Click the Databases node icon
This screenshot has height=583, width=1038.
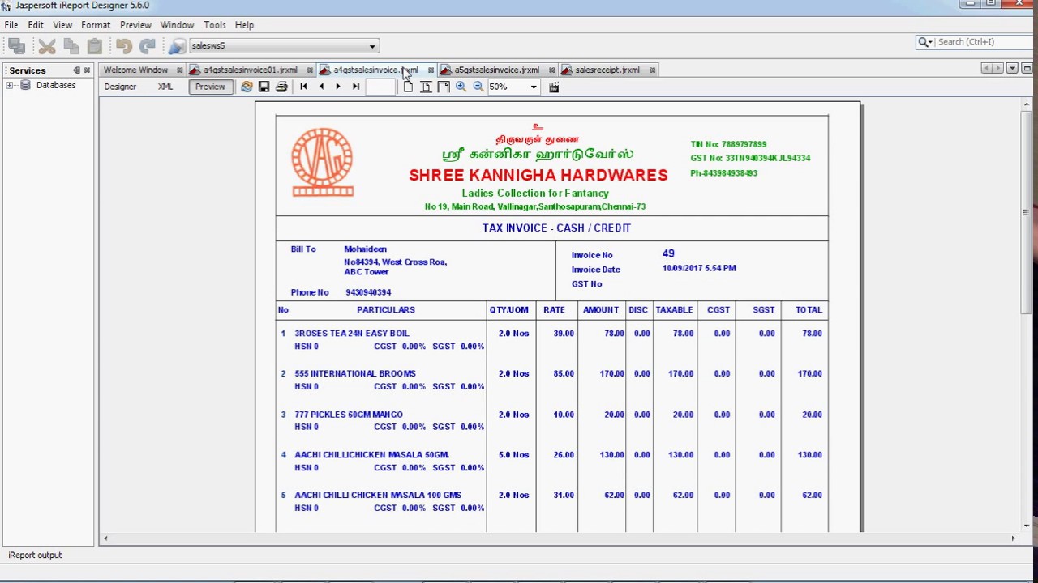(26, 85)
